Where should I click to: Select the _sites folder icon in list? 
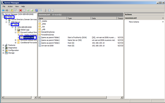40,24
